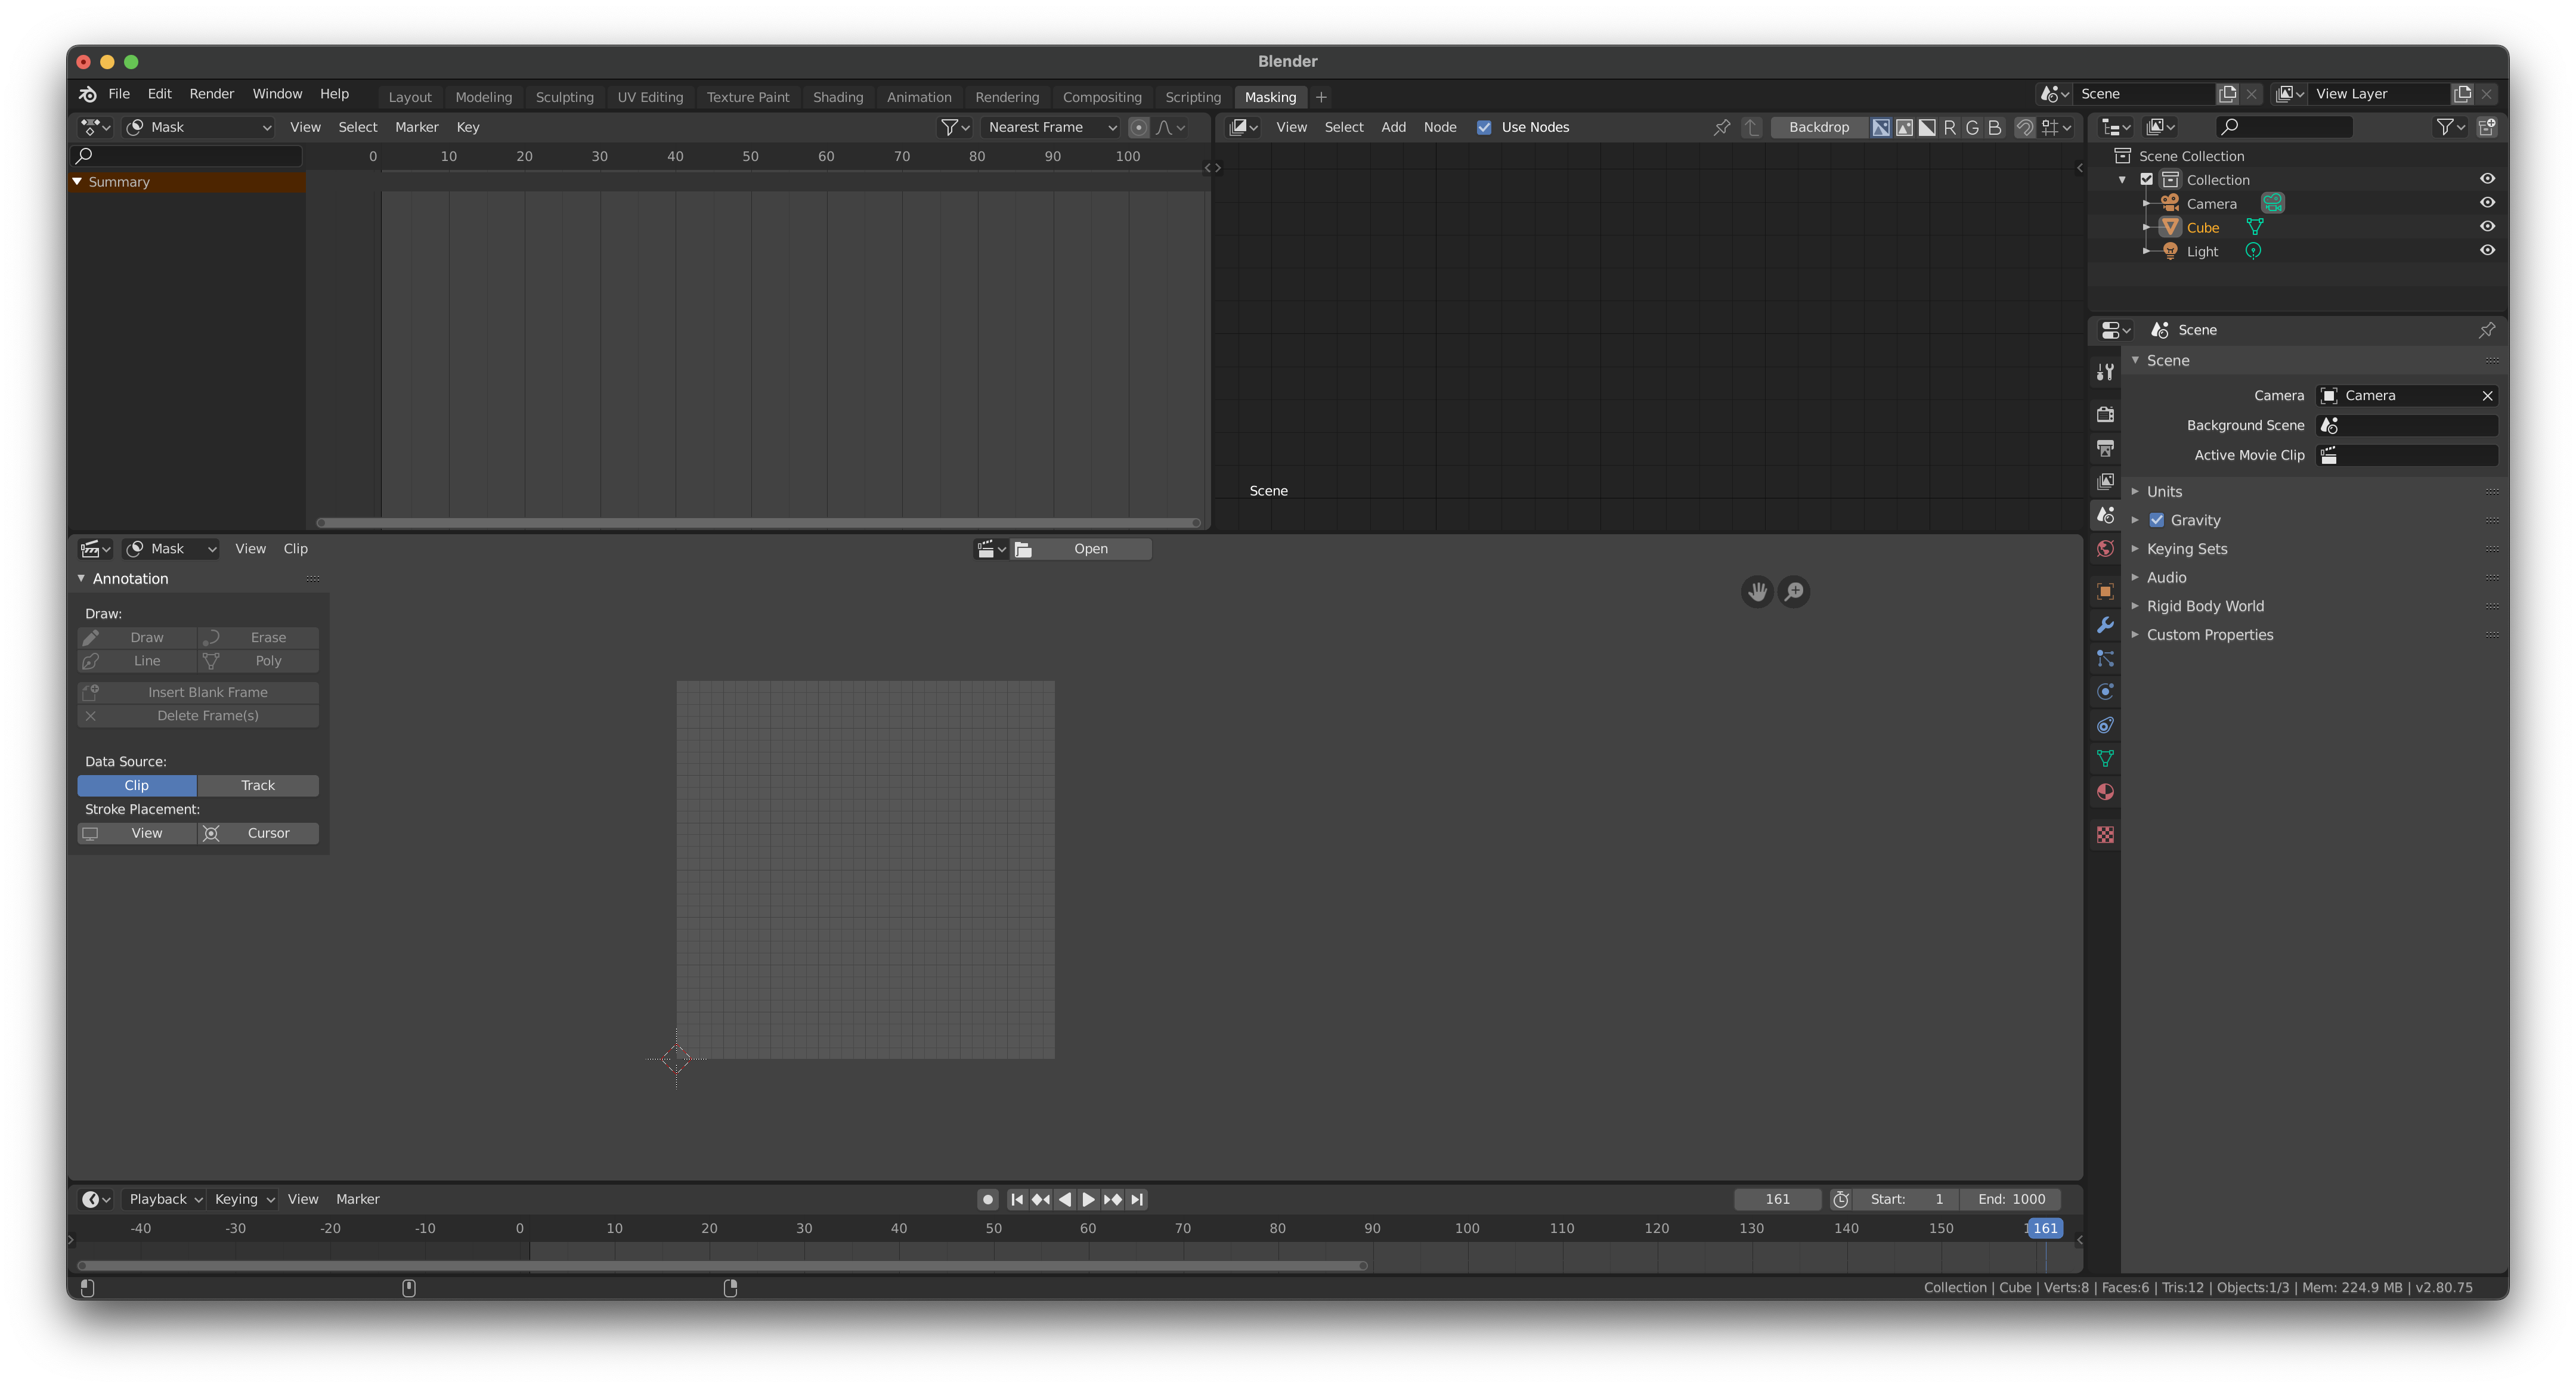Image resolution: width=2576 pixels, height=1388 pixels.
Task: Open the World properties tab
Action: click(x=2105, y=548)
